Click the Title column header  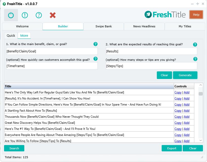point(89,86)
